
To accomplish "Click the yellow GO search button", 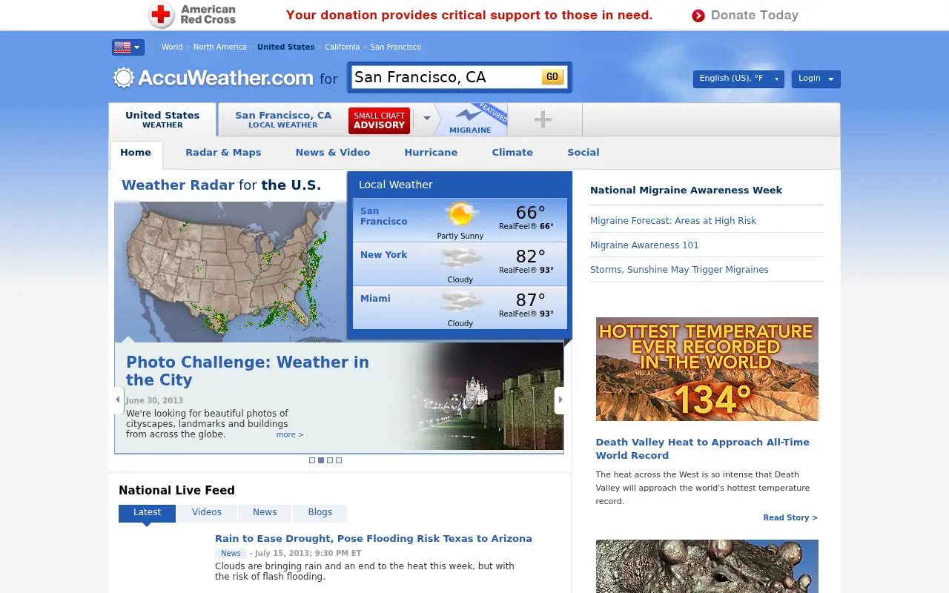I will click(552, 77).
